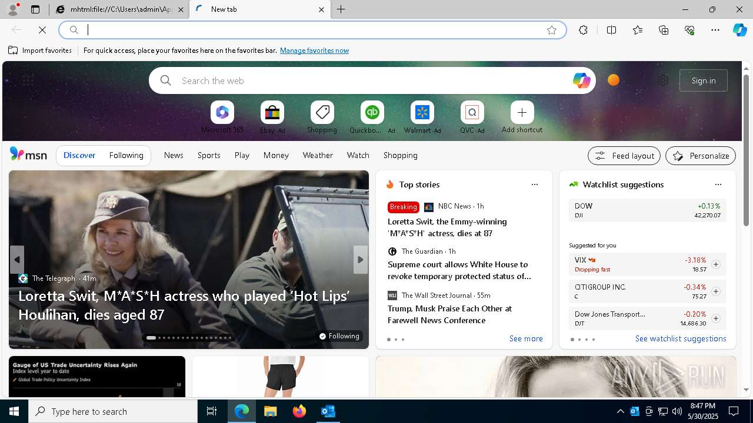Click Copilot icon in web search box
This screenshot has width=753, height=423.
[x=581, y=80]
